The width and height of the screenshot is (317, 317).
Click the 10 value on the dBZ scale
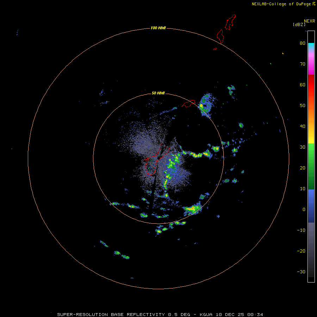tap(303, 189)
